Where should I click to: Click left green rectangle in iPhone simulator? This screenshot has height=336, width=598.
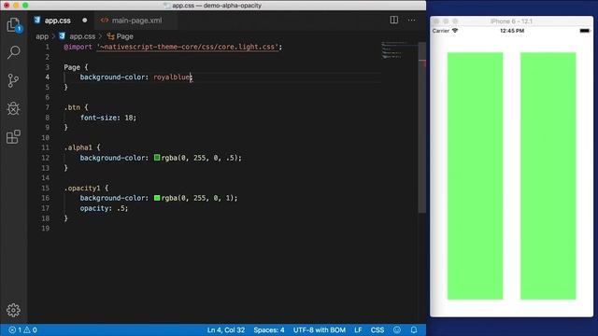point(475,175)
